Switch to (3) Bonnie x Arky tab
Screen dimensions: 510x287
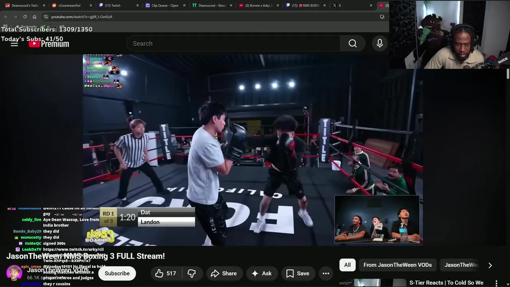pos(259,6)
